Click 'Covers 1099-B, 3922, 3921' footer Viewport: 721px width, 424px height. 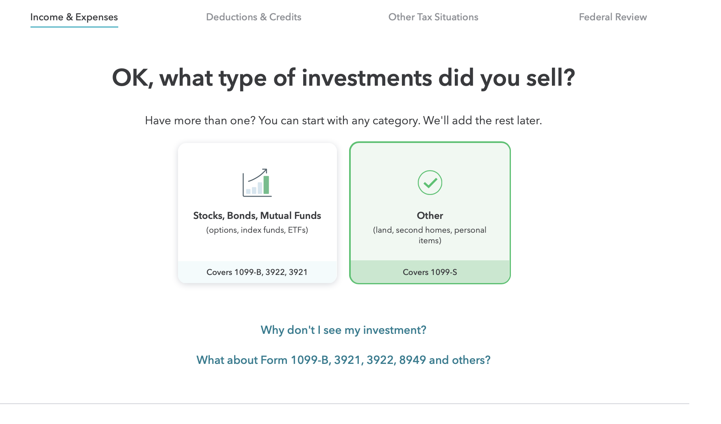[257, 272]
